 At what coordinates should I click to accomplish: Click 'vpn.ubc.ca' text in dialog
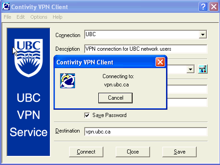pyautogui.click(x=117, y=85)
